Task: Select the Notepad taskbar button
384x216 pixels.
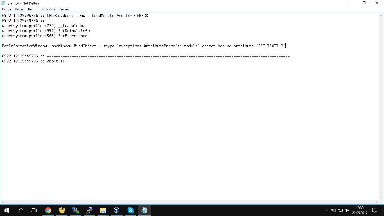Action: point(144,210)
